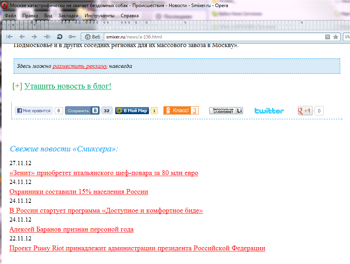
Task: Open the Файл menu
Action: click(x=10, y=16)
